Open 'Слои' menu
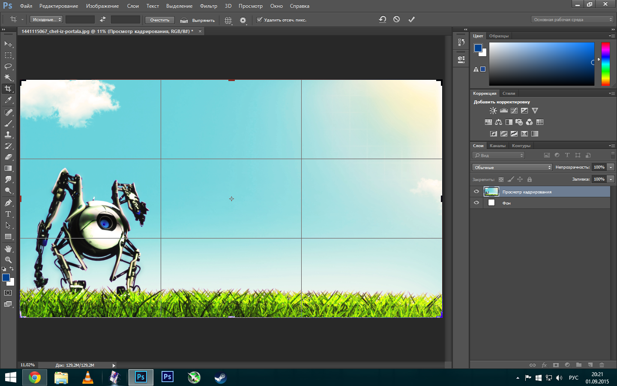The width and height of the screenshot is (617, 386). [133, 6]
